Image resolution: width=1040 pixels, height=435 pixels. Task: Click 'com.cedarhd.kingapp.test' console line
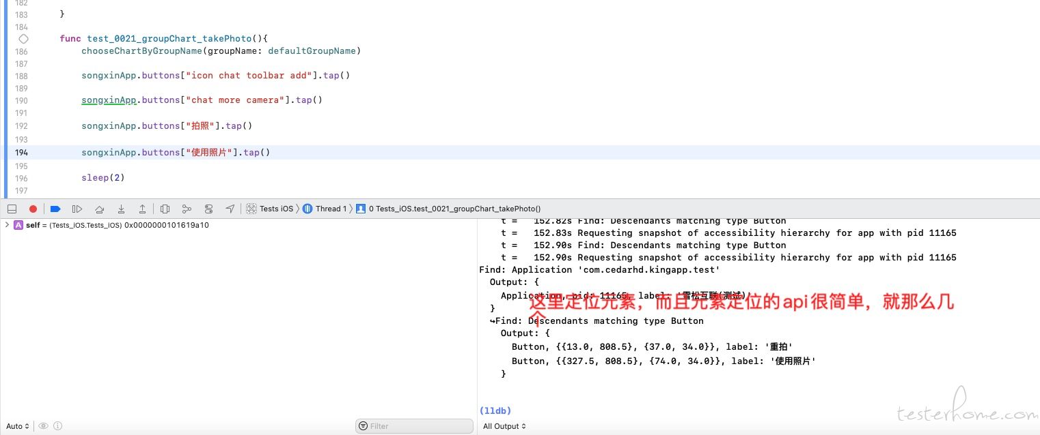click(599, 270)
